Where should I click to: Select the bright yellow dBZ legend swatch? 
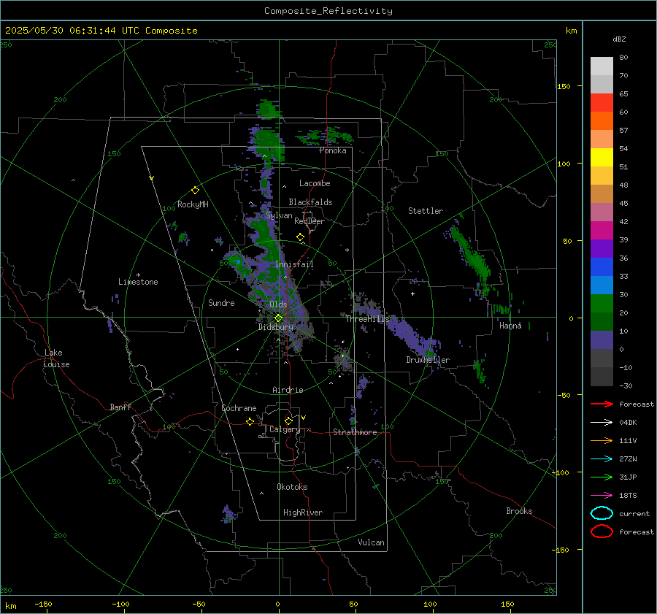point(602,157)
